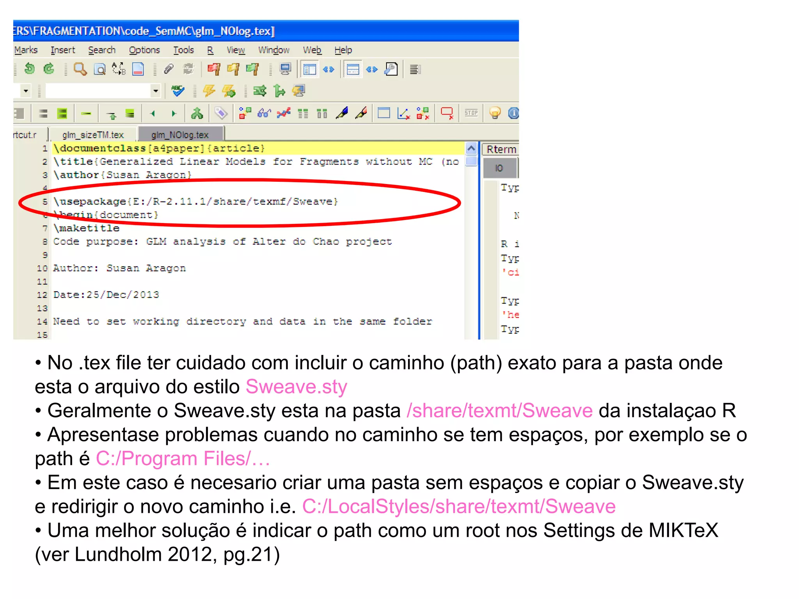Click the green Undo arrow icon
799x599 pixels.
(29, 69)
